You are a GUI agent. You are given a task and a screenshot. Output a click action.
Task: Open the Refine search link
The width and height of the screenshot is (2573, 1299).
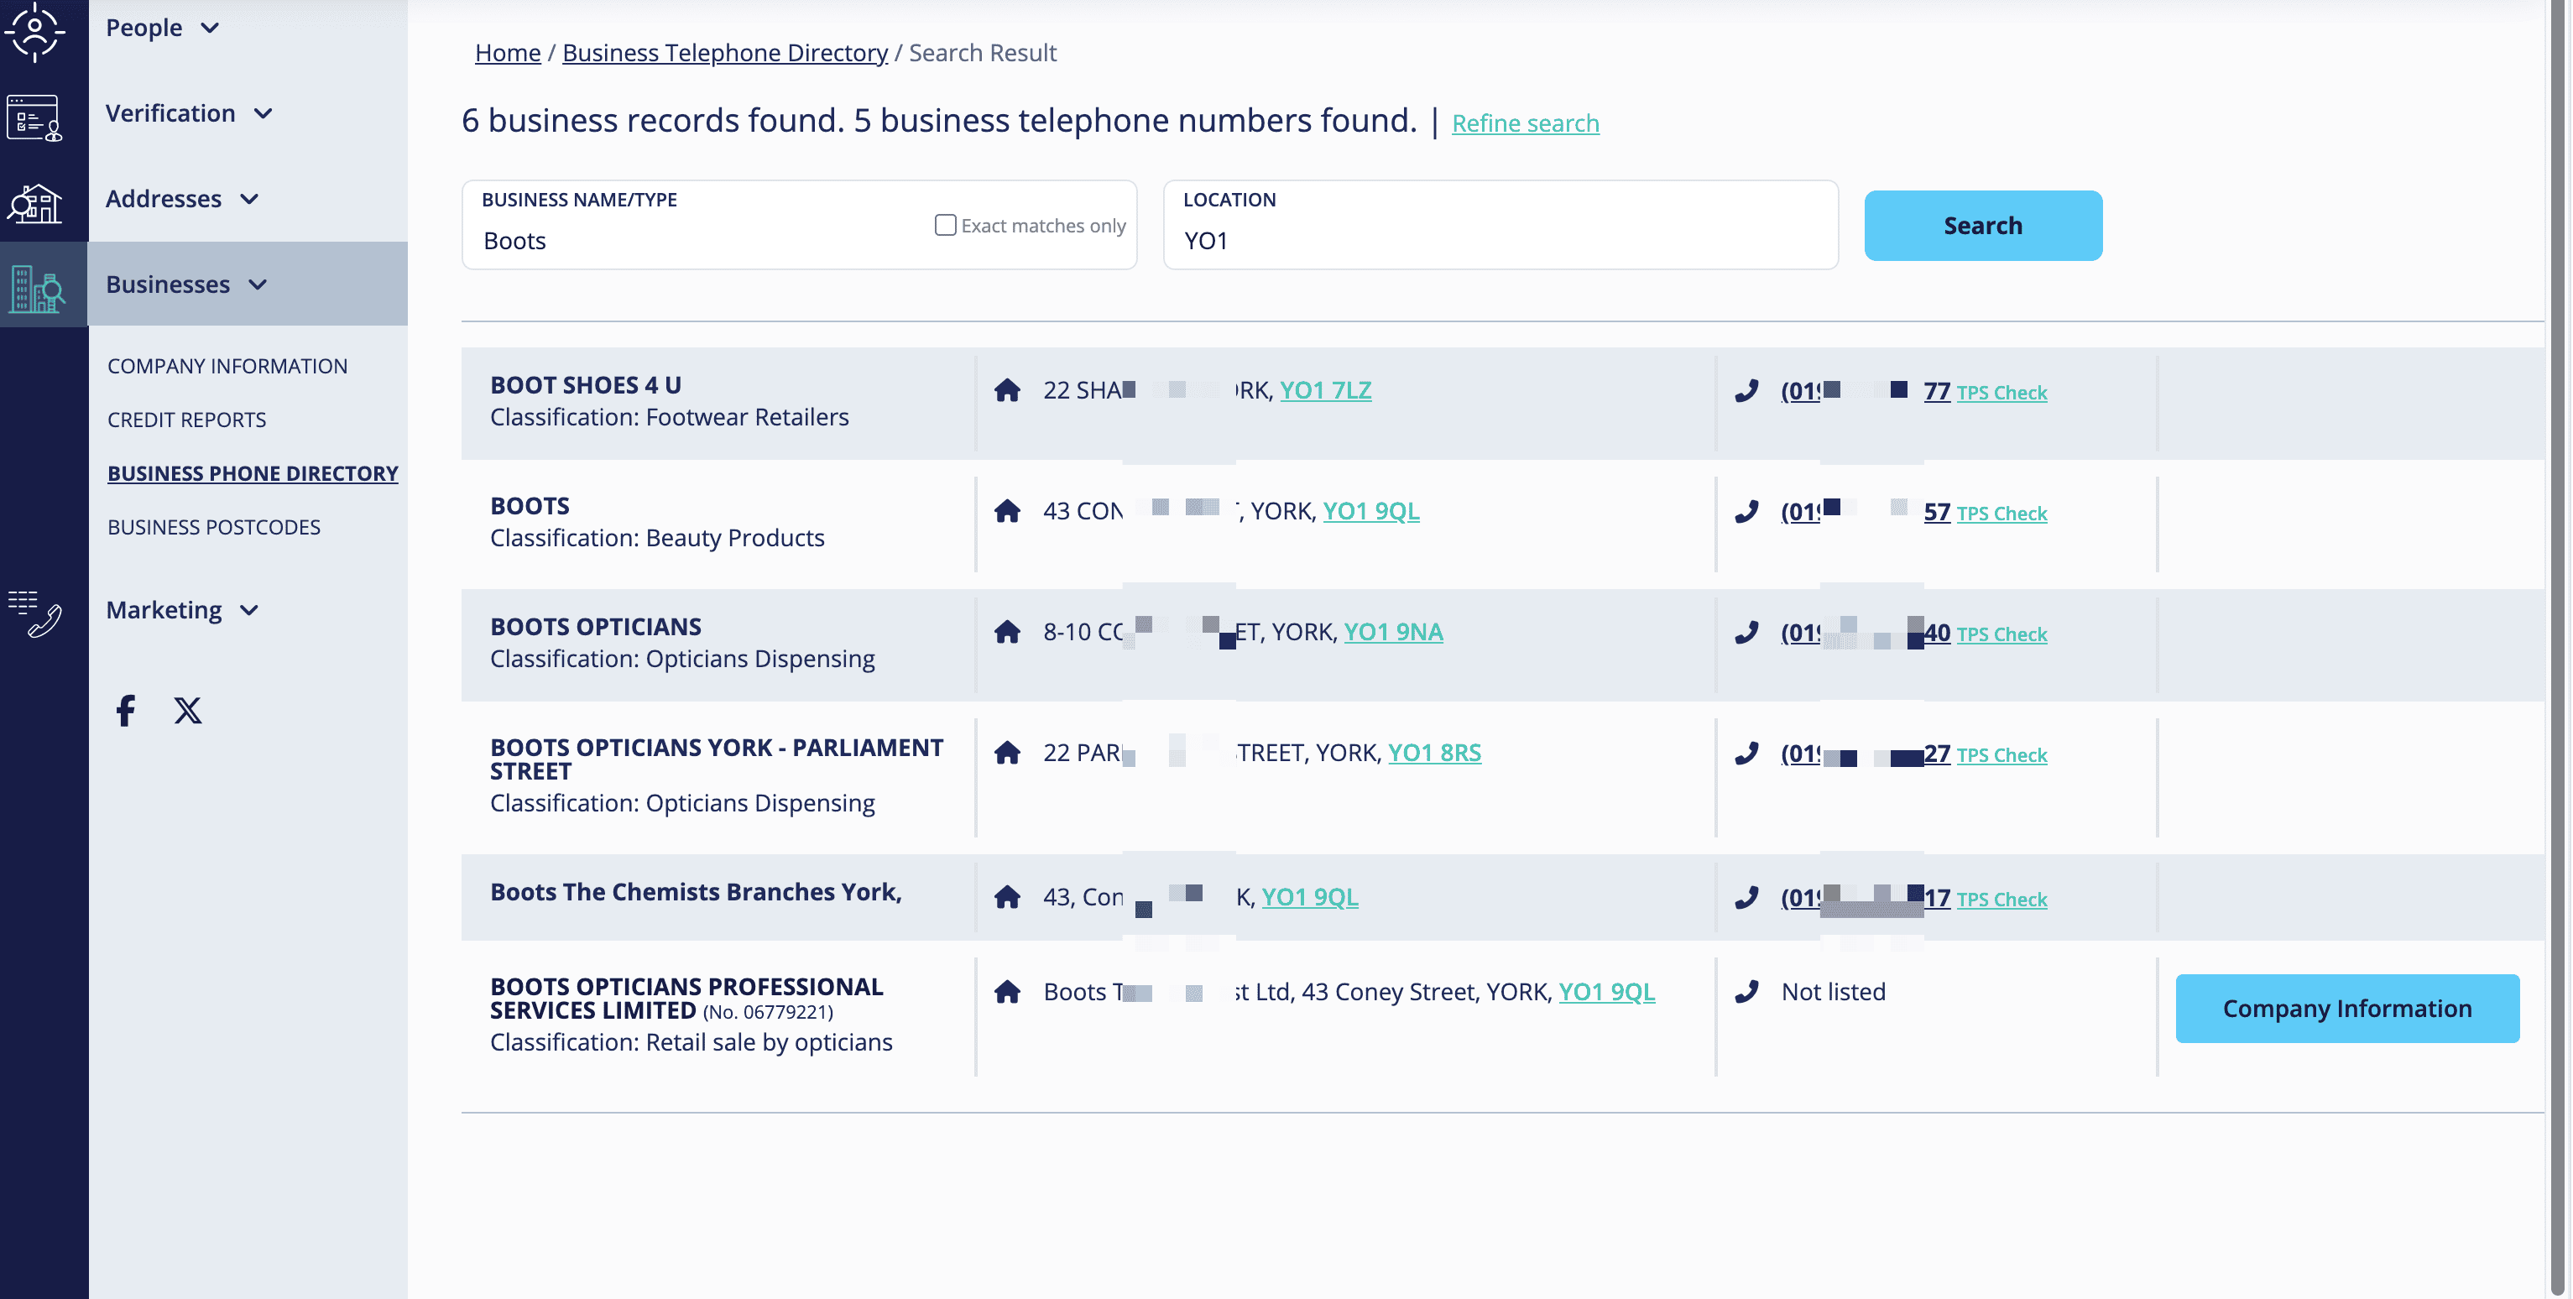coord(1525,123)
